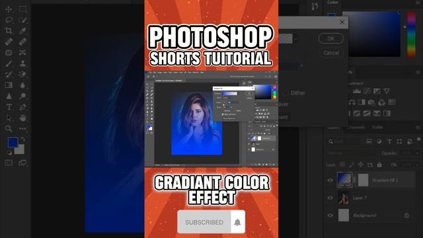423x238 pixels.
Task: Hide the Background layer eye icon
Action: pyautogui.click(x=330, y=216)
